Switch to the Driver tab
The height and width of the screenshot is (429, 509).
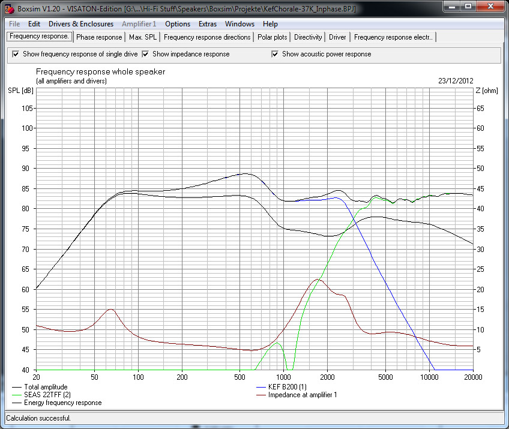(x=337, y=37)
